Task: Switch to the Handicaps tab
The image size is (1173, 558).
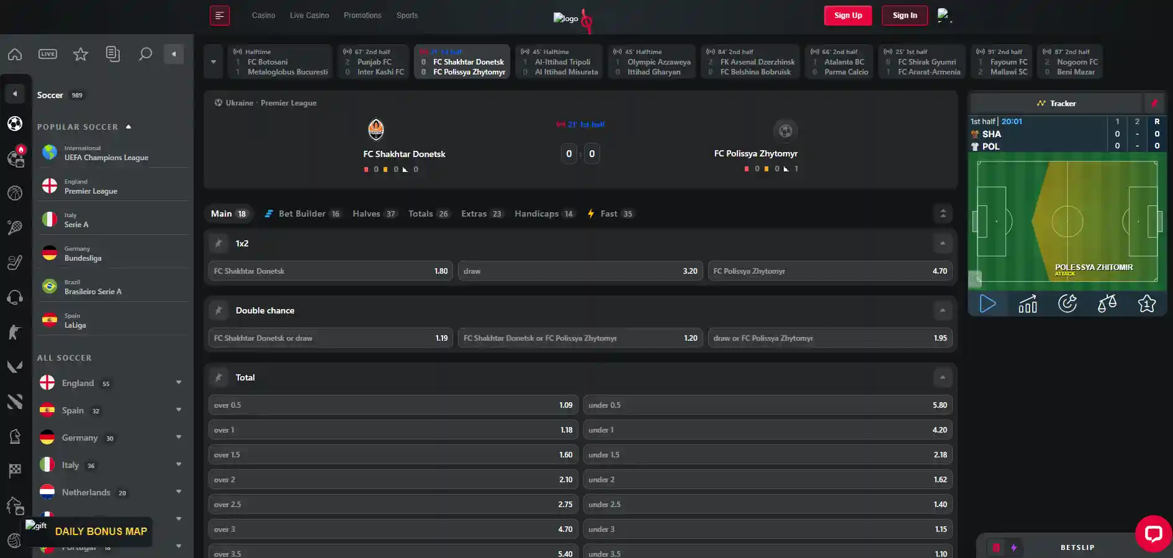Action: pyautogui.click(x=544, y=214)
